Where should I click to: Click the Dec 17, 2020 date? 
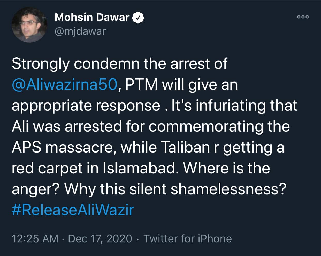click(x=100, y=238)
